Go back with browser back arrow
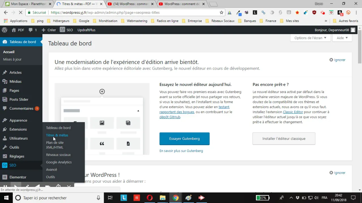Screen dimensions: 362x203 click(6, 12)
